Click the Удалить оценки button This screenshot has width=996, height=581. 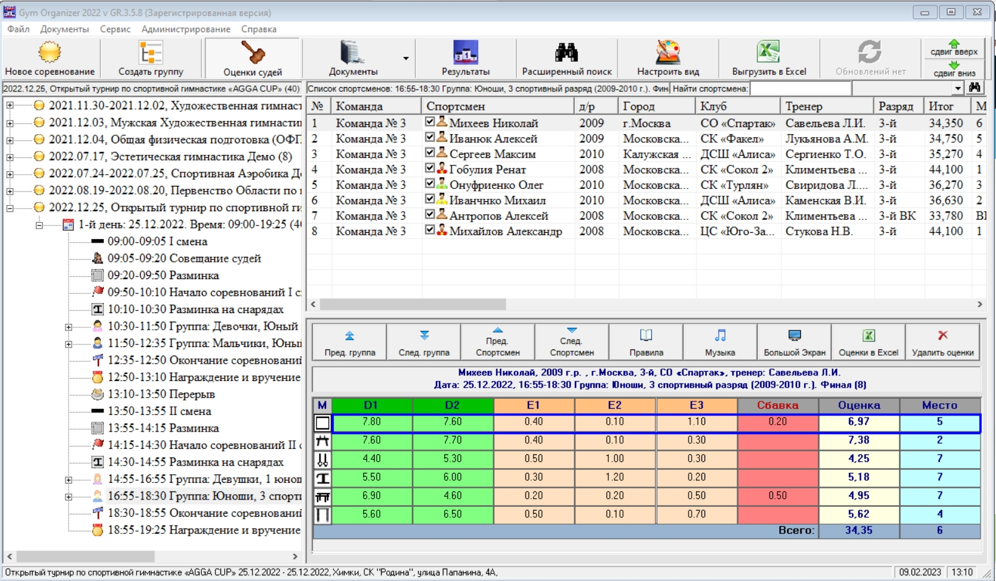[942, 342]
